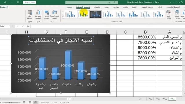Select cell 'م البصرة العام' in column A
Image resolution: width=185 pixels, height=104 pixels.
[170, 37]
